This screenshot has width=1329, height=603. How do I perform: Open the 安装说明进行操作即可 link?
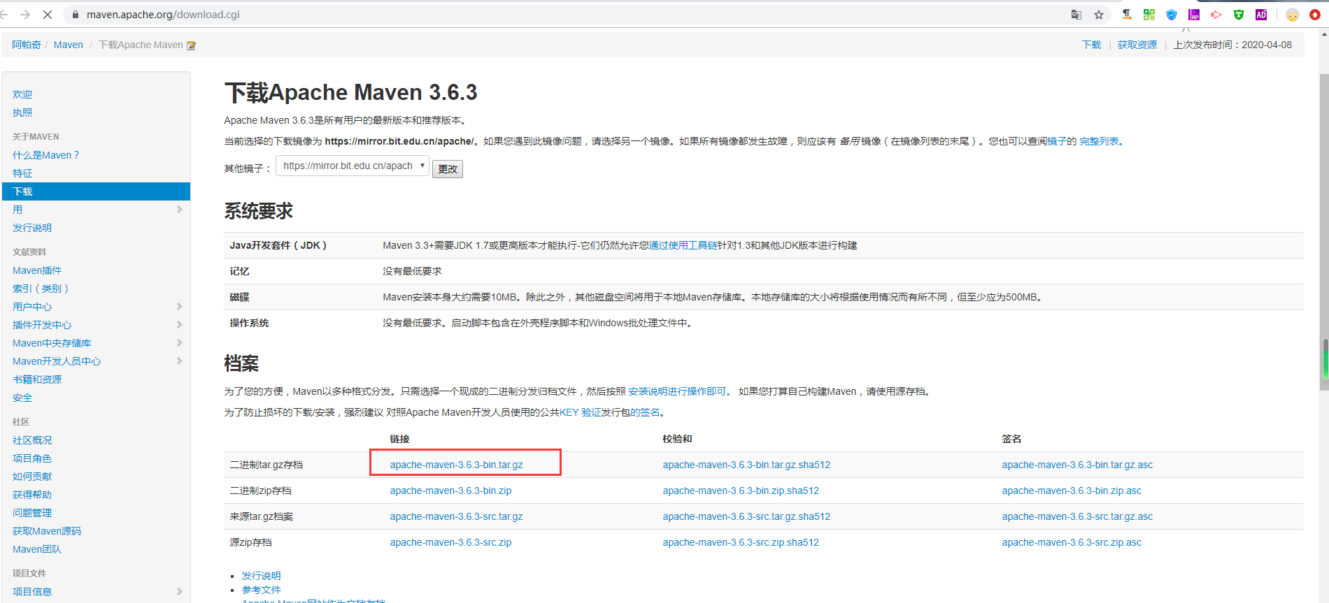[677, 391]
